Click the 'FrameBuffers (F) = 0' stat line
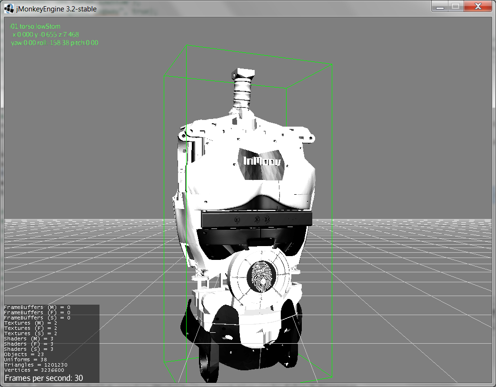 [37, 312]
